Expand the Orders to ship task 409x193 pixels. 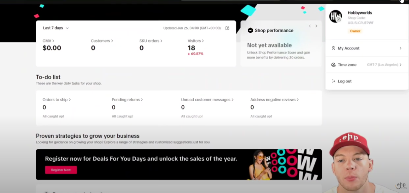[x=56, y=100]
